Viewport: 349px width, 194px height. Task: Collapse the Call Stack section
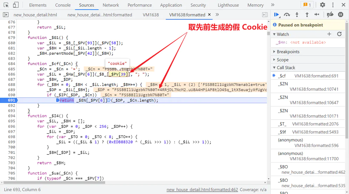coord(286,67)
